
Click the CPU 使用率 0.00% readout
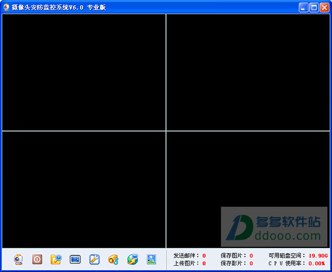click(297, 263)
